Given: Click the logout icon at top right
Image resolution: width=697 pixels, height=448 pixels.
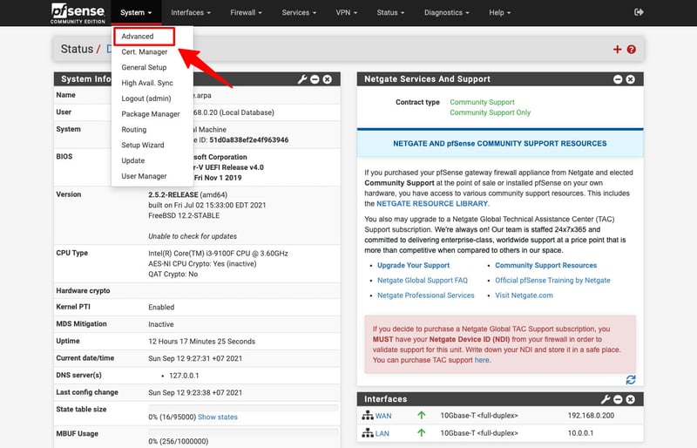Looking at the screenshot, I should coord(639,12).
